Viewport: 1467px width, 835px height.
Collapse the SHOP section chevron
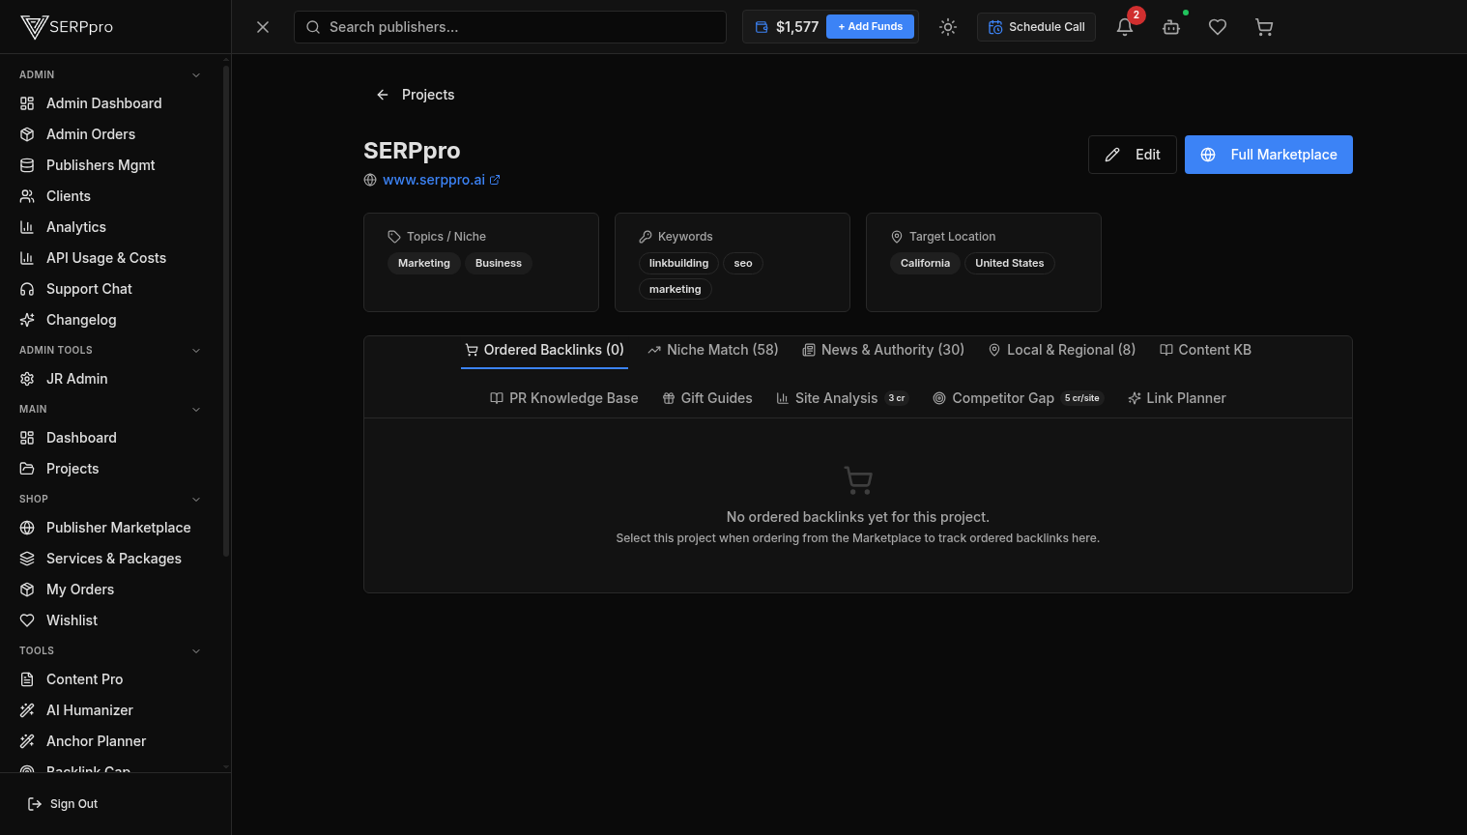coord(196,499)
